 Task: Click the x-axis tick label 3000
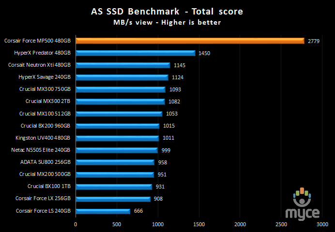(x=322, y=224)
